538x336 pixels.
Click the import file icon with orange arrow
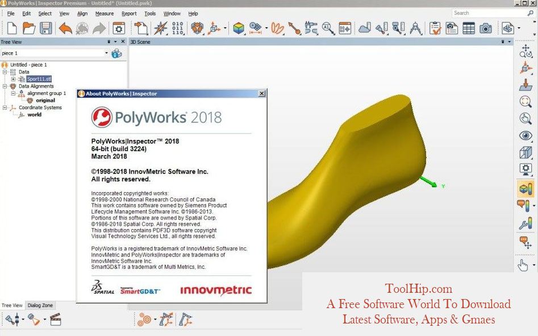click(141, 28)
